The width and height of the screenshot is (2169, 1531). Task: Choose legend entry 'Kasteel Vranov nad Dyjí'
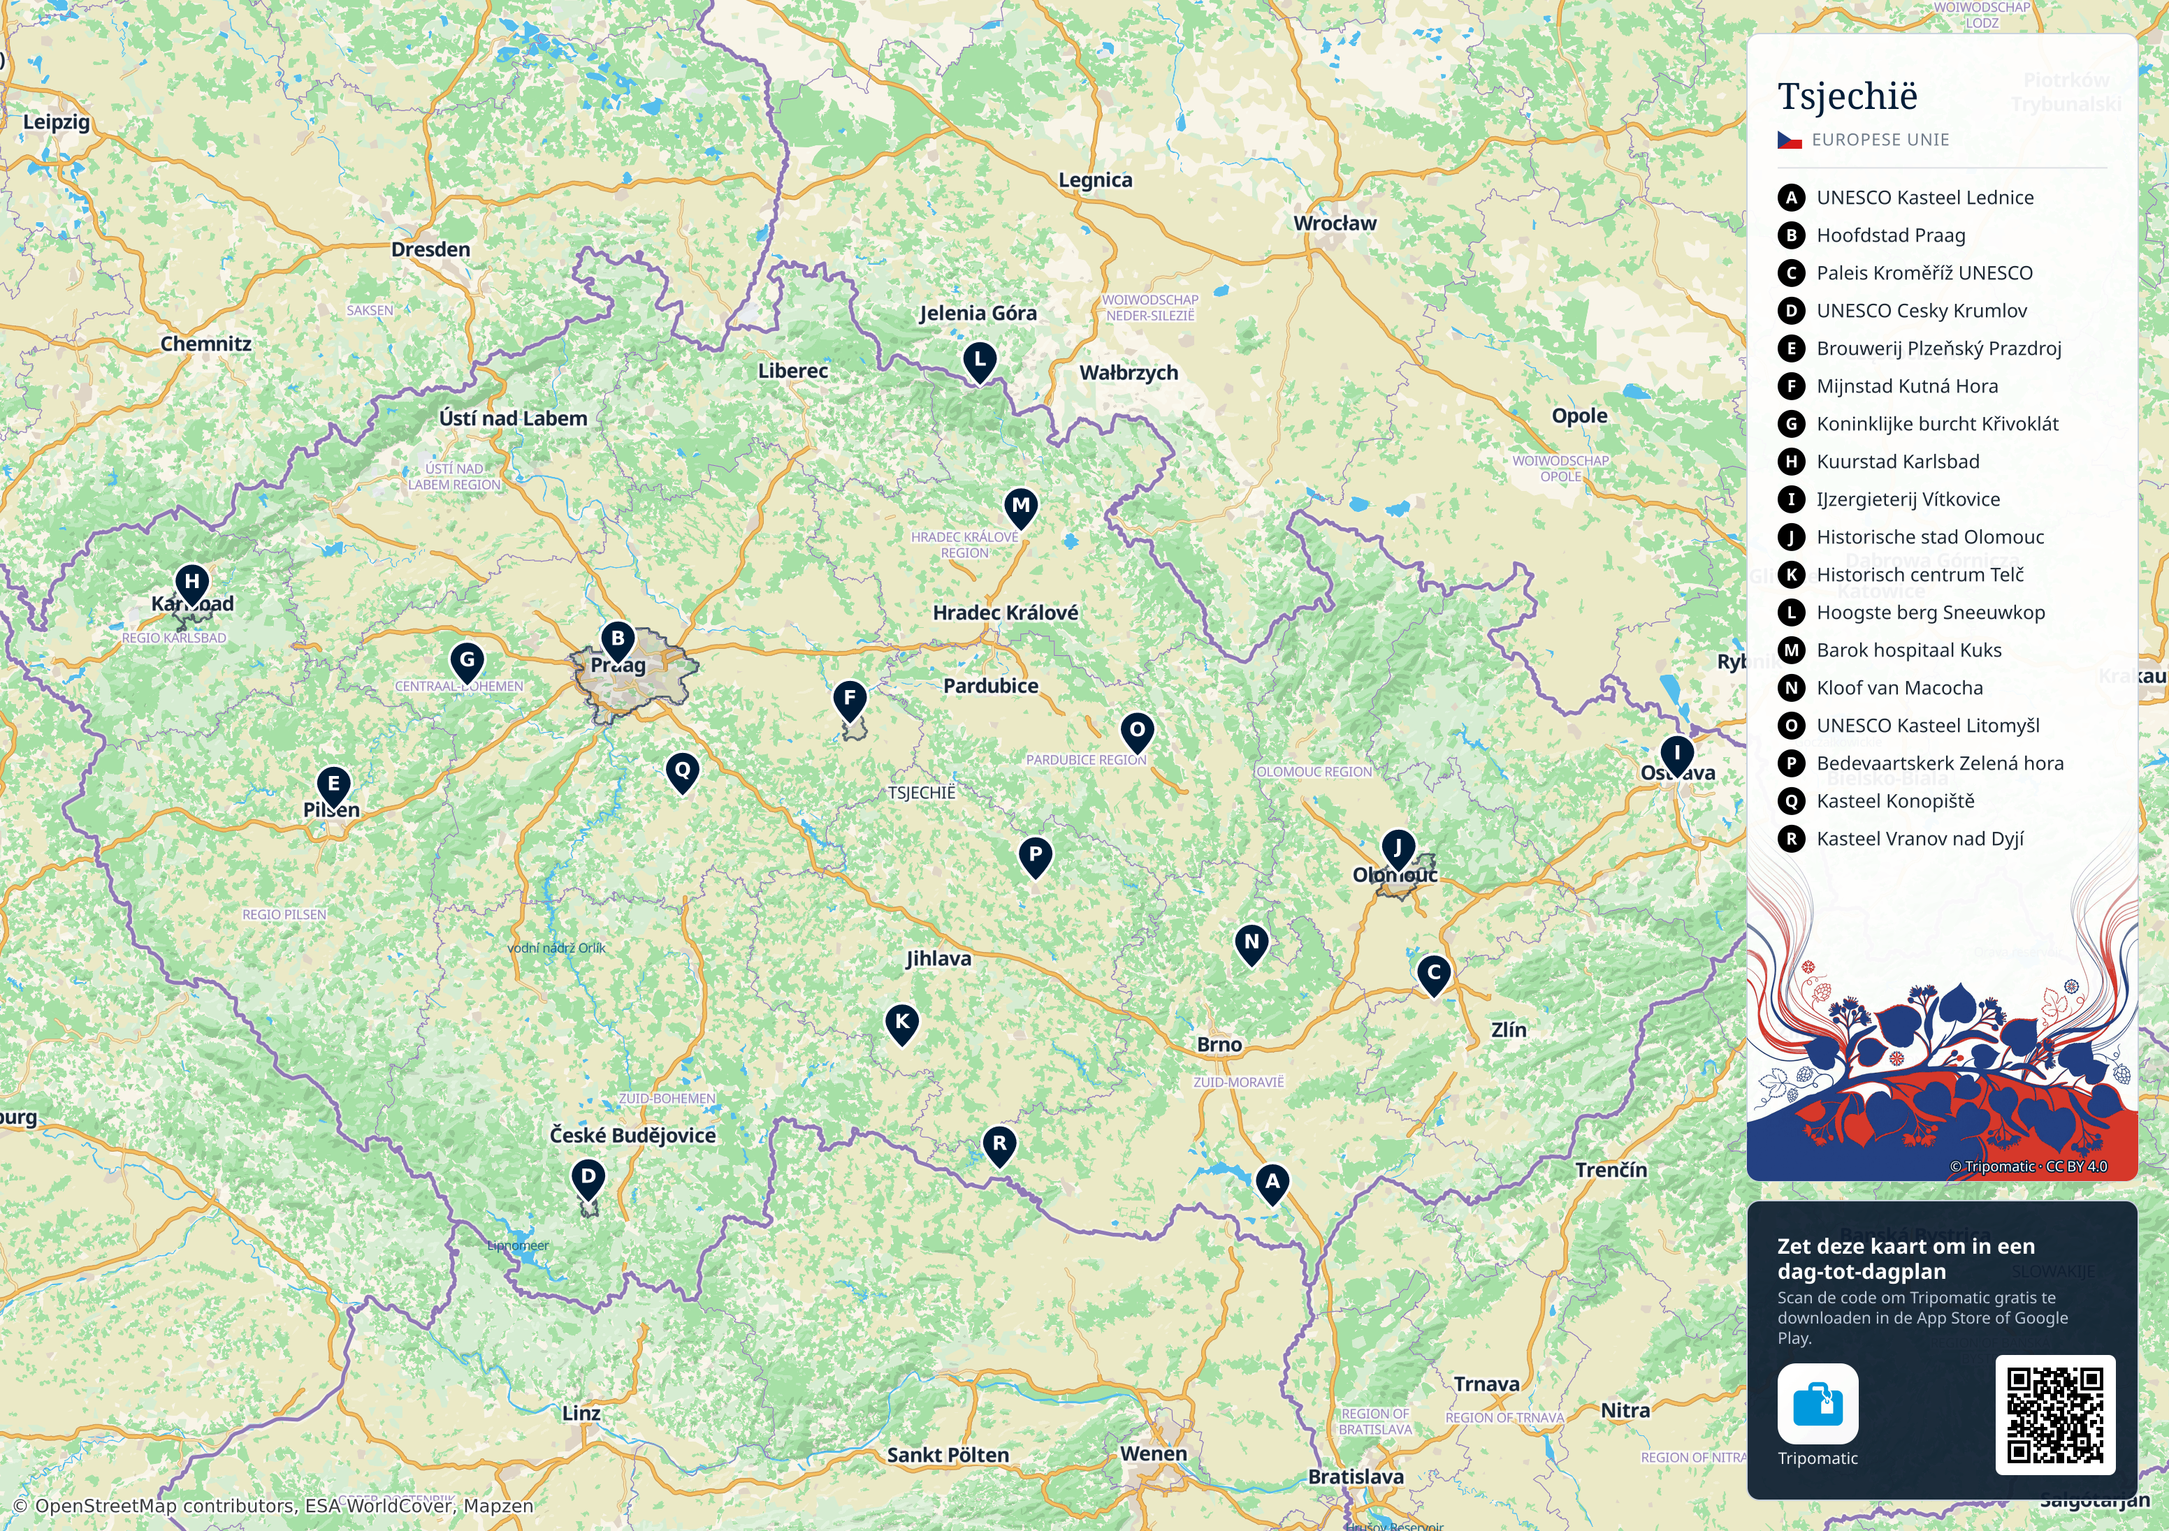pyautogui.click(x=1901, y=840)
